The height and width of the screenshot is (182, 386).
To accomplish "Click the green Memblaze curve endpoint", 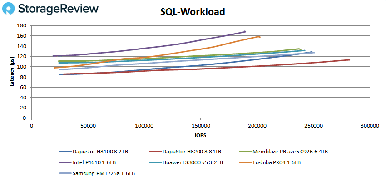I will pos(300,49).
